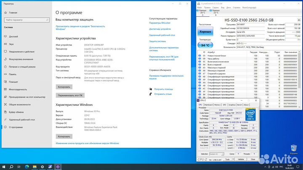Viewport: 303px width, 170px height.
Task: Open Правка menu in CrystalDiskInfo
Action: click(207, 8)
